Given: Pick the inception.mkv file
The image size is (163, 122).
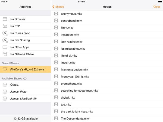Looking at the screenshot, I should tap(107, 35).
